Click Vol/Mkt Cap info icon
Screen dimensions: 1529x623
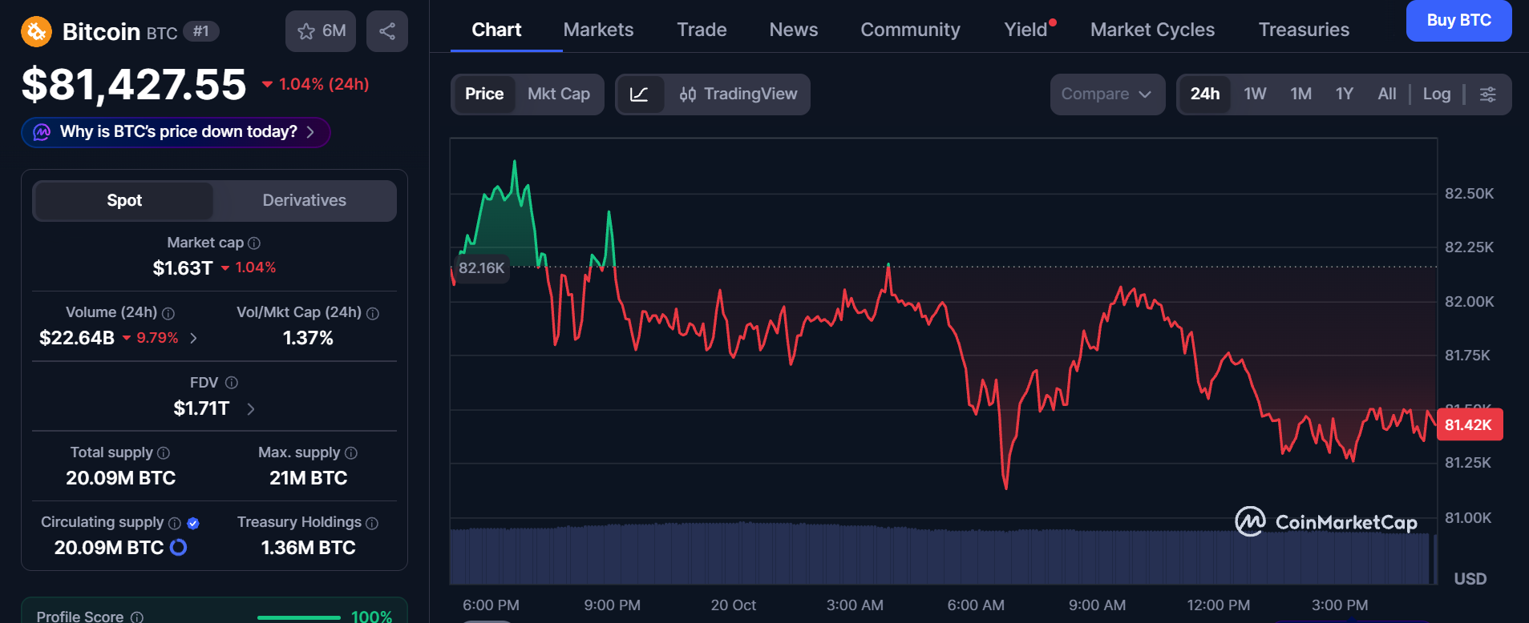[x=373, y=313]
